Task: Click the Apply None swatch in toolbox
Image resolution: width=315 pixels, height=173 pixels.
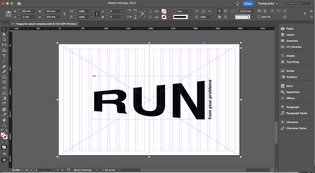Action: 4,147
